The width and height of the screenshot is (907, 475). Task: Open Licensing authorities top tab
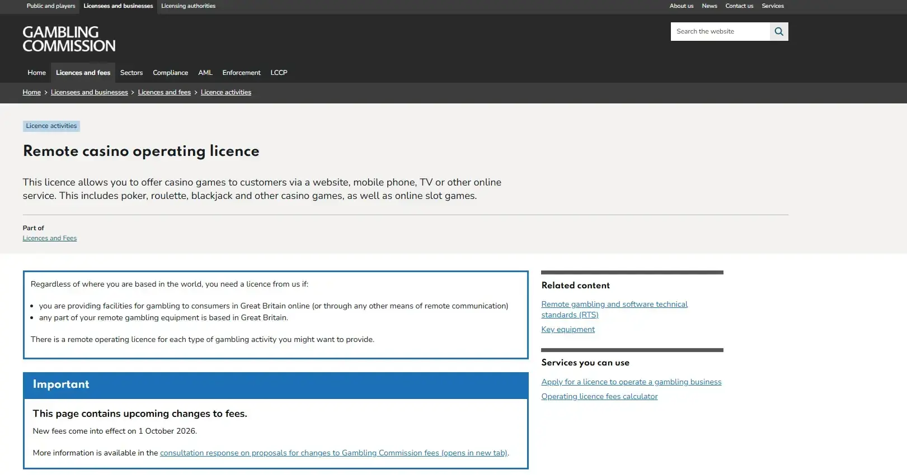[188, 6]
